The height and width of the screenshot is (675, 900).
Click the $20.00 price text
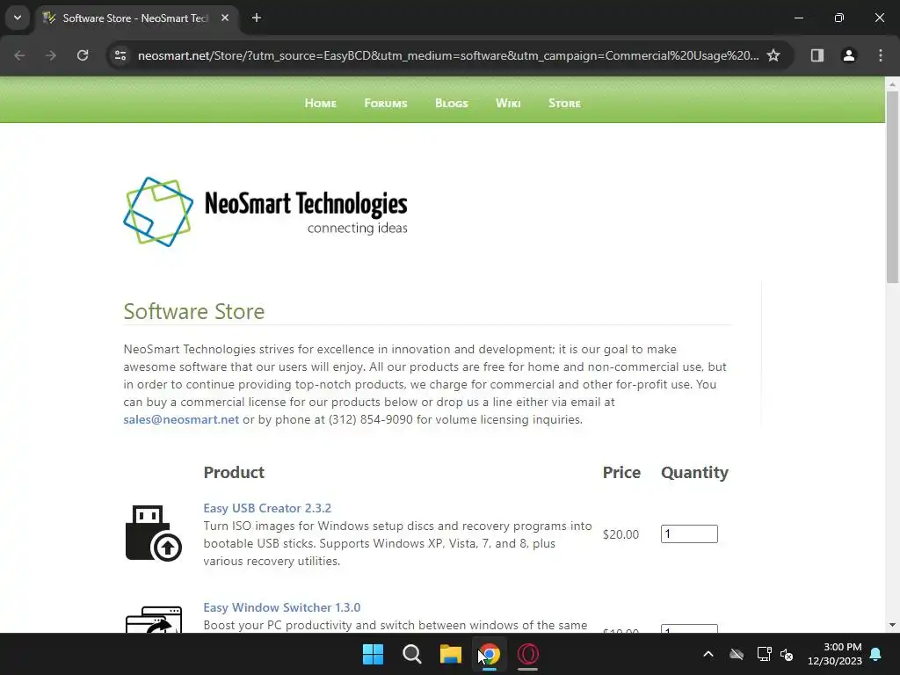click(621, 534)
